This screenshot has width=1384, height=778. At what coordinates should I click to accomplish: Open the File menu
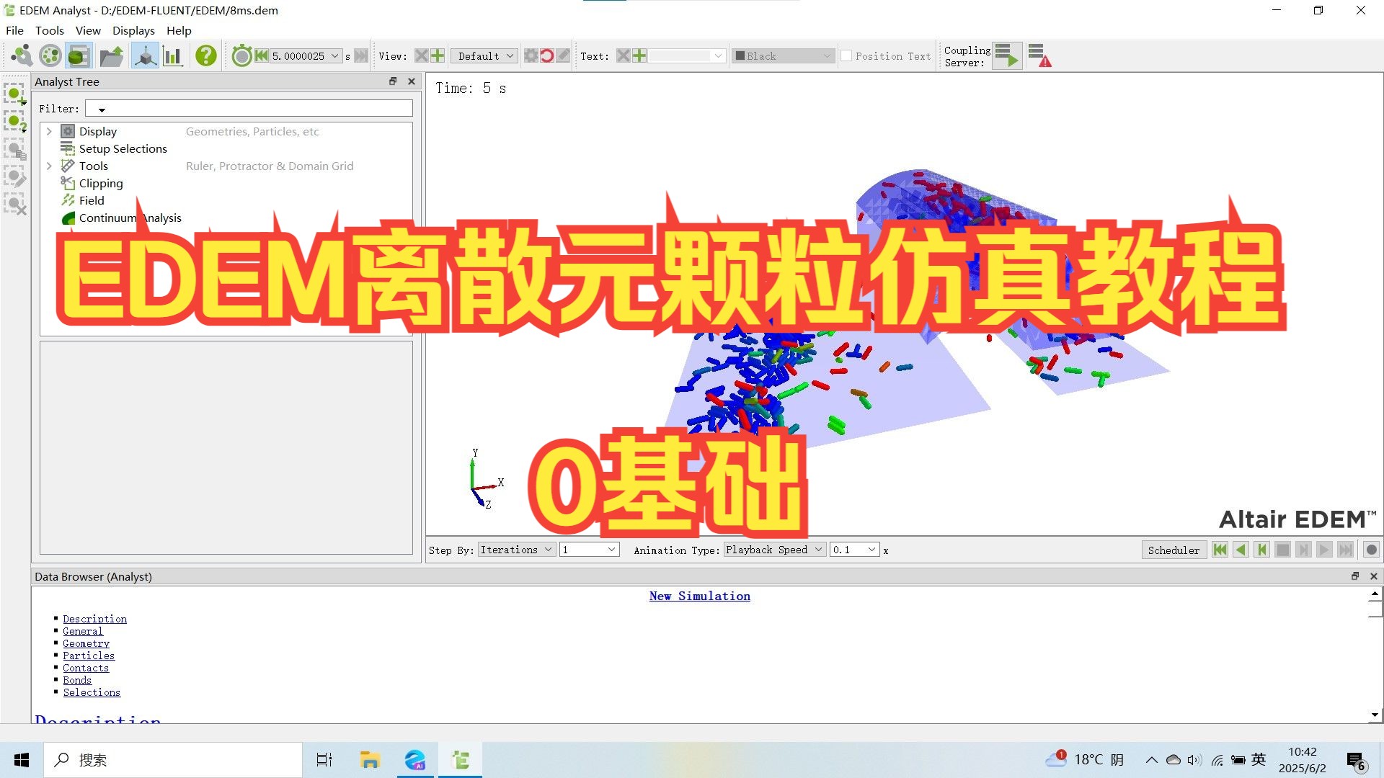(x=14, y=30)
